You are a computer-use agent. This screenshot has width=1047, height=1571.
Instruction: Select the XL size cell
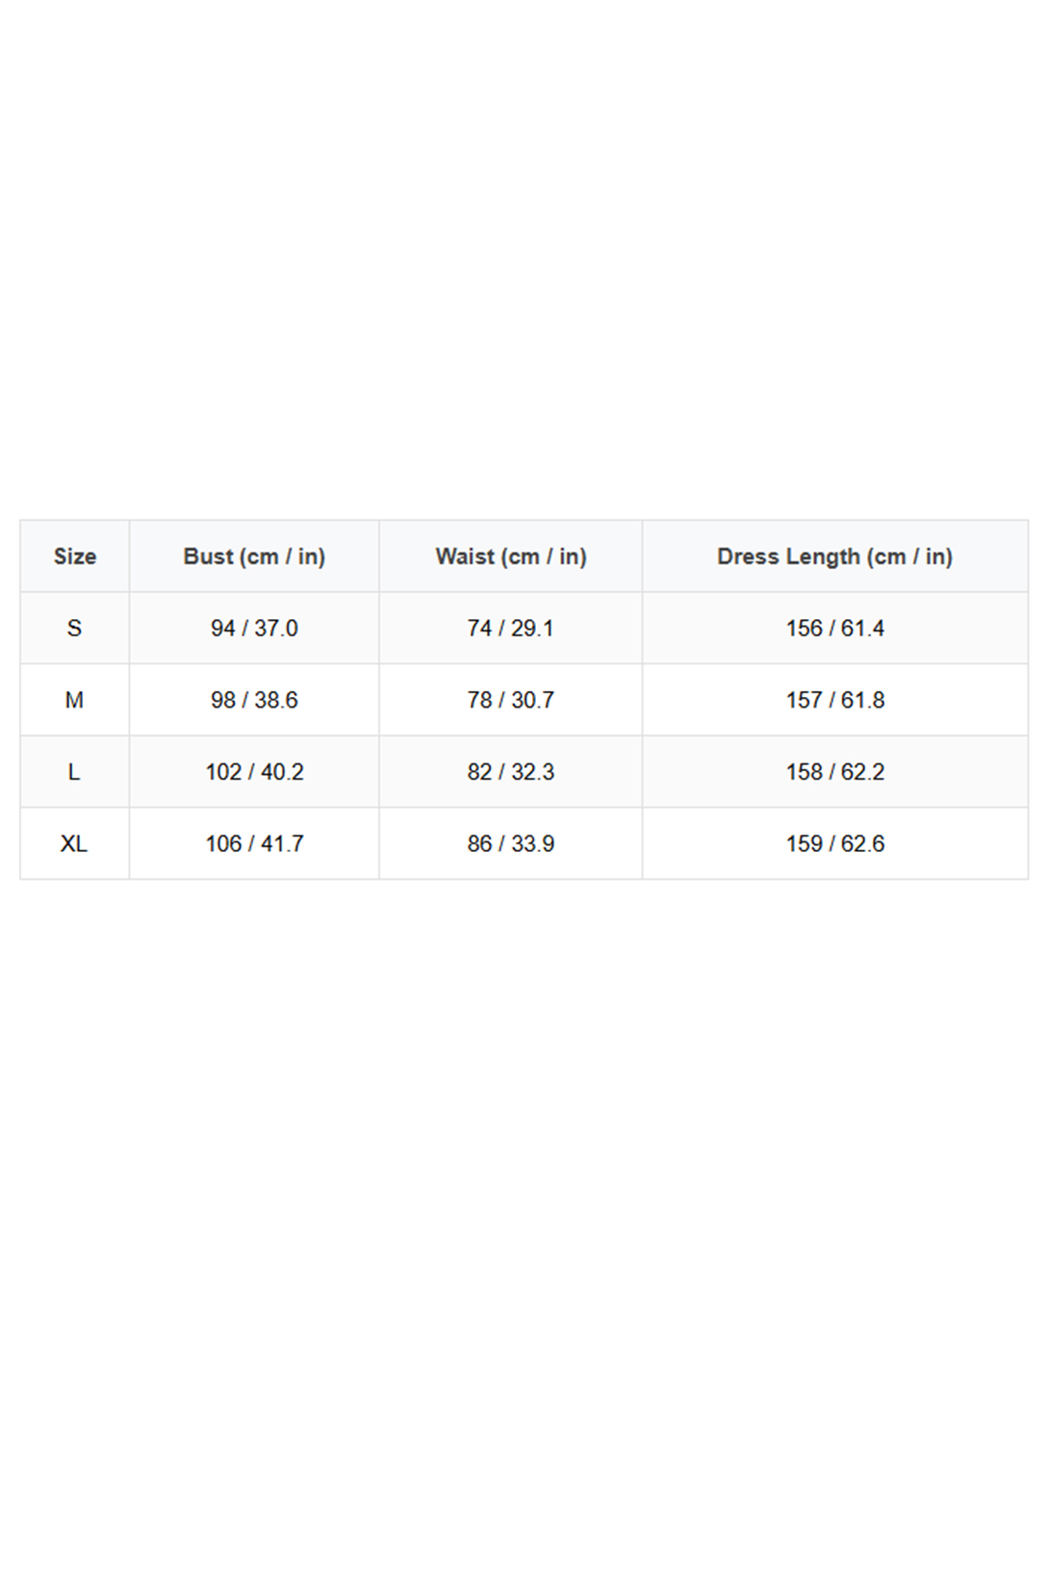[74, 844]
